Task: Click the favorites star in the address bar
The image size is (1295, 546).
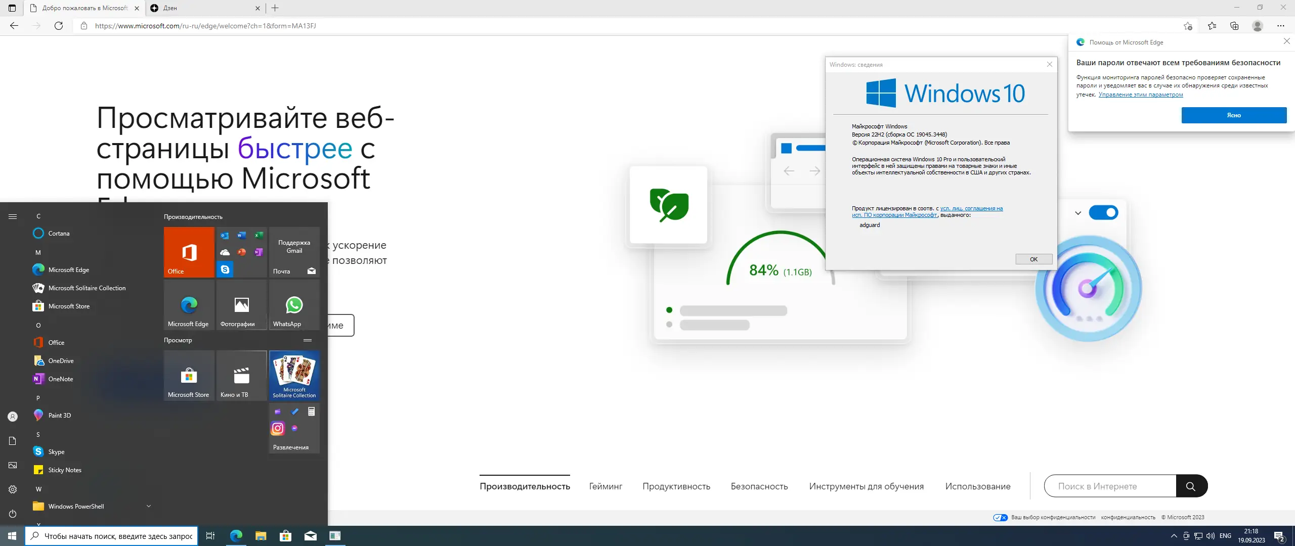Action: tap(1188, 26)
